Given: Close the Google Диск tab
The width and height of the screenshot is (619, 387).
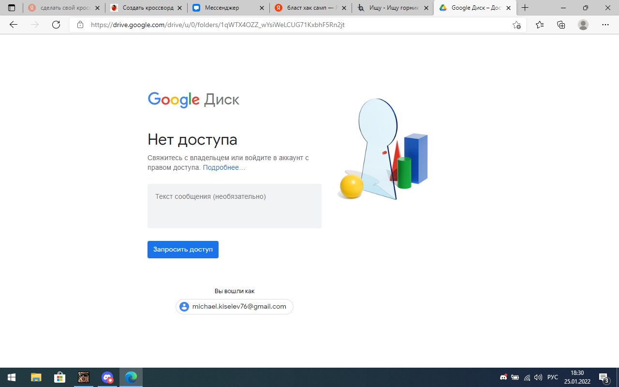Looking at the screenshot, I should tap(508, 8).
